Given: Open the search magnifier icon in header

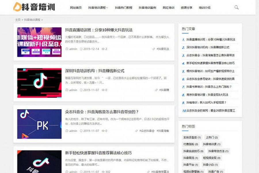Looking at the screenshot, I should [x=236, y=7].
